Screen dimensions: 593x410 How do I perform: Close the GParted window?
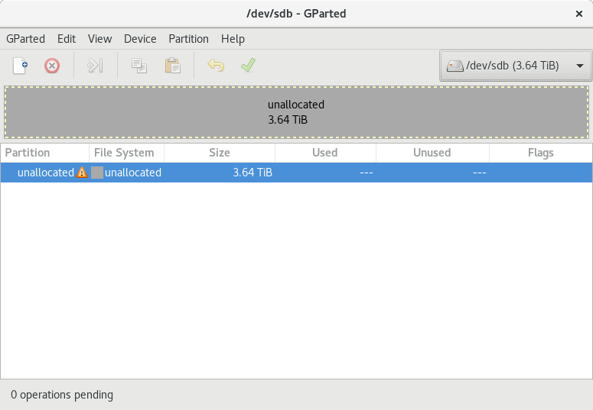pyautogui.click(x=579, y=14)
